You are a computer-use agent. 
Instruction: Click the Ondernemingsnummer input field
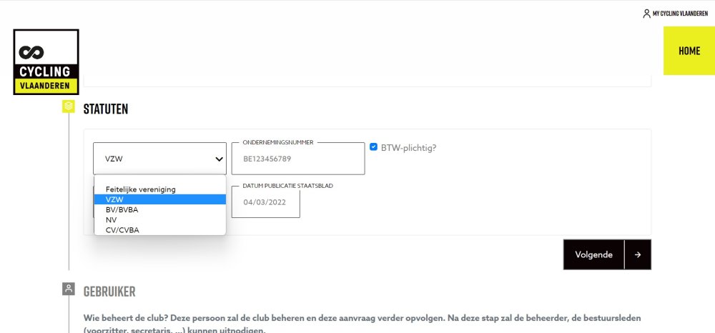point(297,159)
